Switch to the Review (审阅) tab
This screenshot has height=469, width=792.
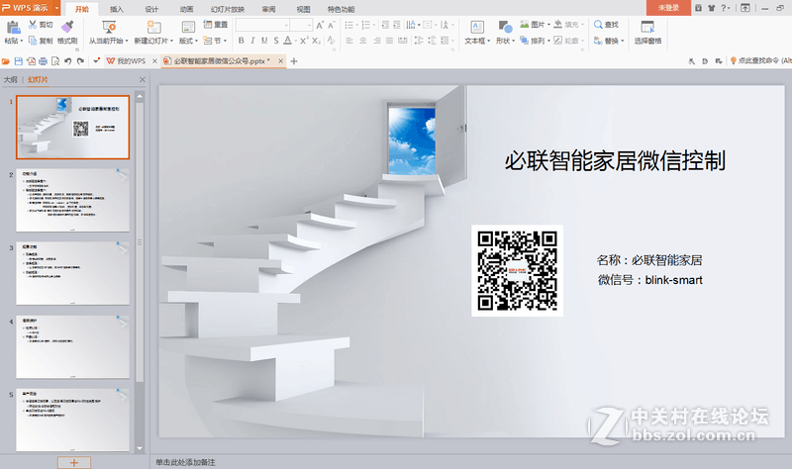coord(268,9)
